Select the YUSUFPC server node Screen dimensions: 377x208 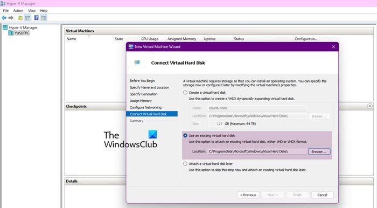click(x=22, y=33)
